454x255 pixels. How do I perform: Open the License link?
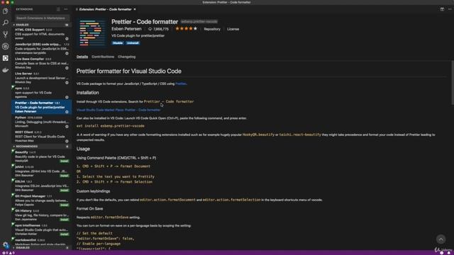click(233, 29)
